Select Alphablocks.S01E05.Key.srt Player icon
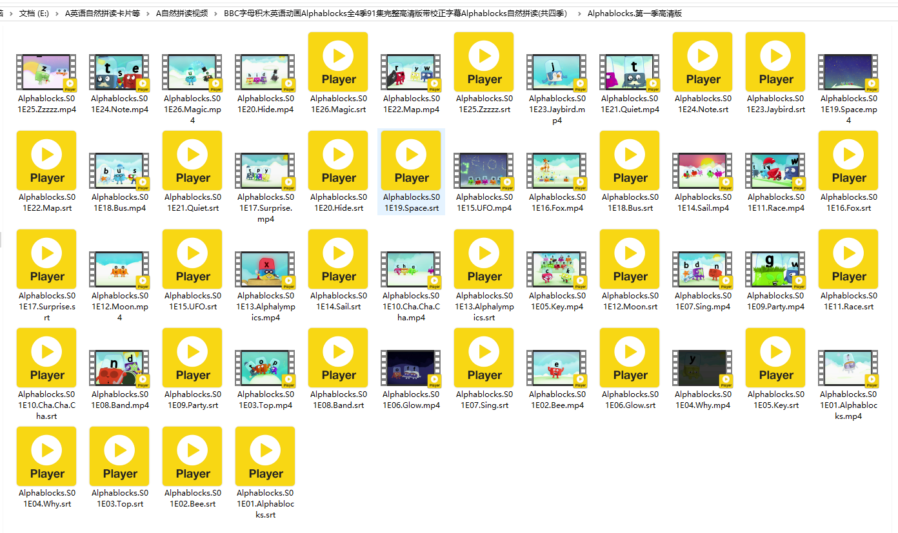 coord(775,358)
